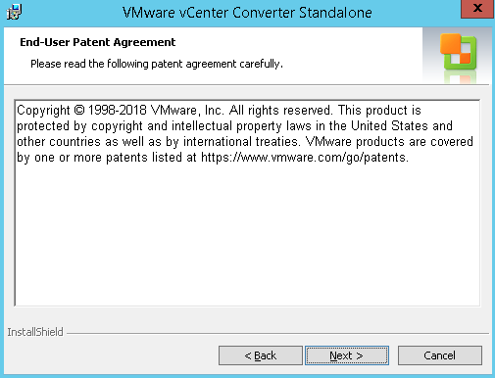Click the words 'United States' in the agreement

point(389,126)
